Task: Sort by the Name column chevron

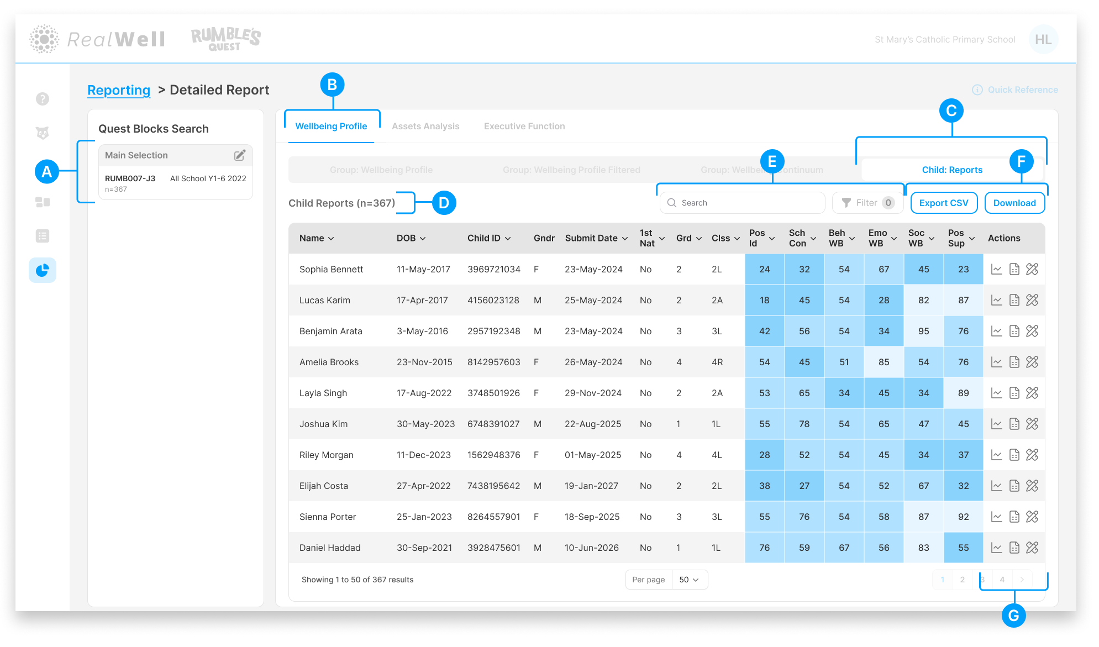Action: click(x=331, y=239)
